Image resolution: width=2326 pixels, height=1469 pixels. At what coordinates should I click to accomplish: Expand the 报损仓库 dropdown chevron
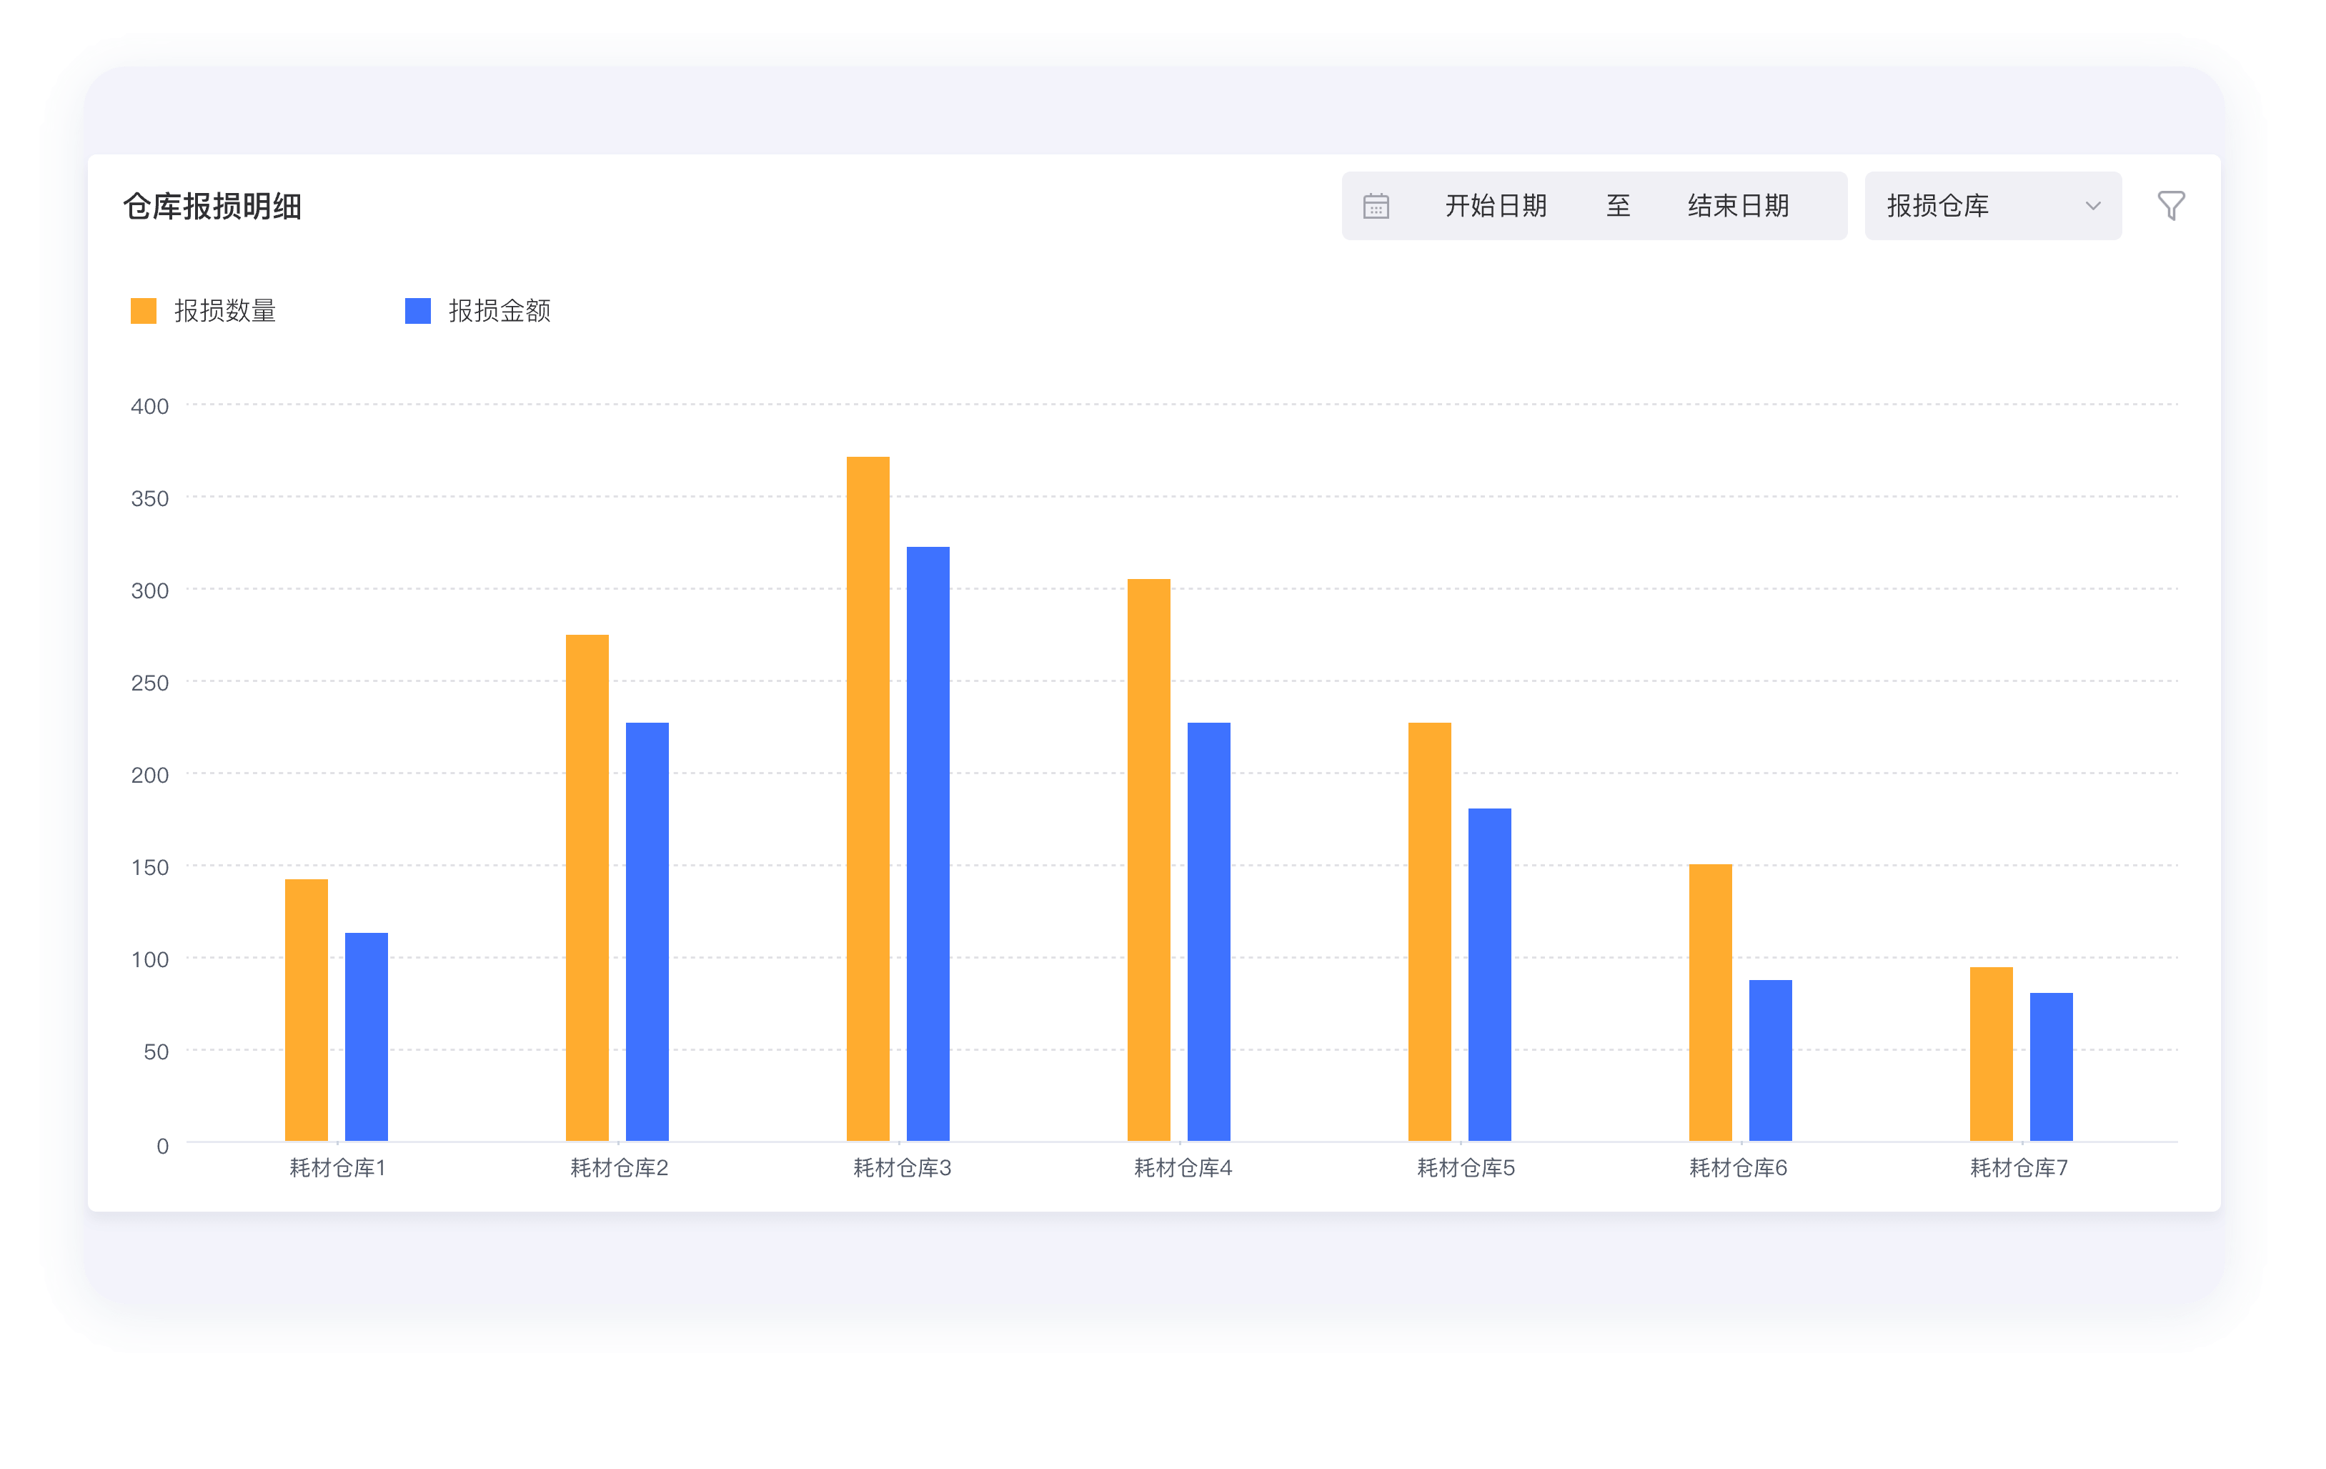pyautogui.click(x=2092, y=206)
